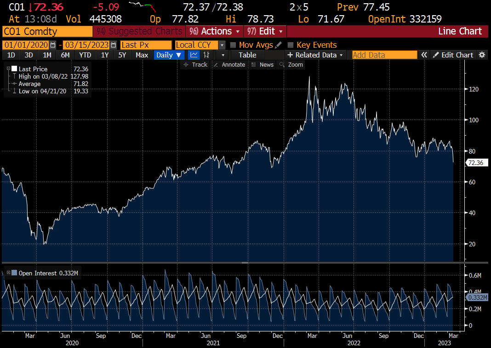
Task: Select the Max range tab
Action: coord(142,55)
